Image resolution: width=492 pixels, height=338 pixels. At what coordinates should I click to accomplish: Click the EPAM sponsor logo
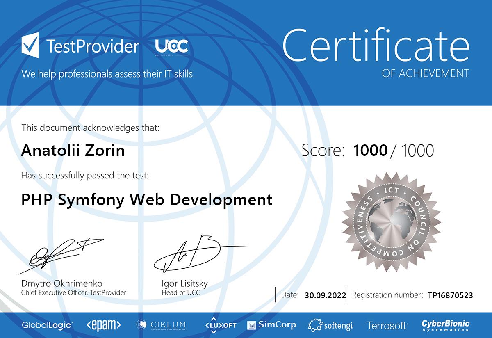click(103, 325)
